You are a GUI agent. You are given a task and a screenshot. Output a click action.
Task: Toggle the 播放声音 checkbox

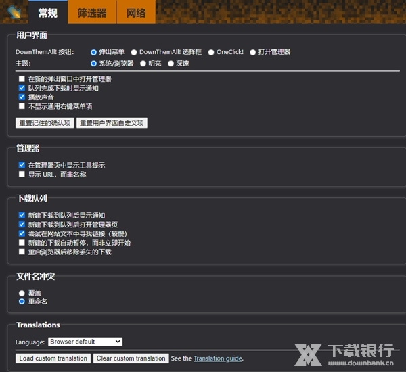pyautogui.click(x=22, y=97)
